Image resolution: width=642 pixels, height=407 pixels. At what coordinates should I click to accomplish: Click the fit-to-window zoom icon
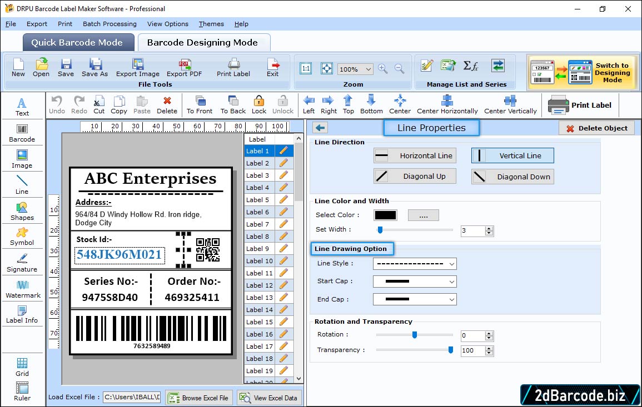[x=327, y=68]
